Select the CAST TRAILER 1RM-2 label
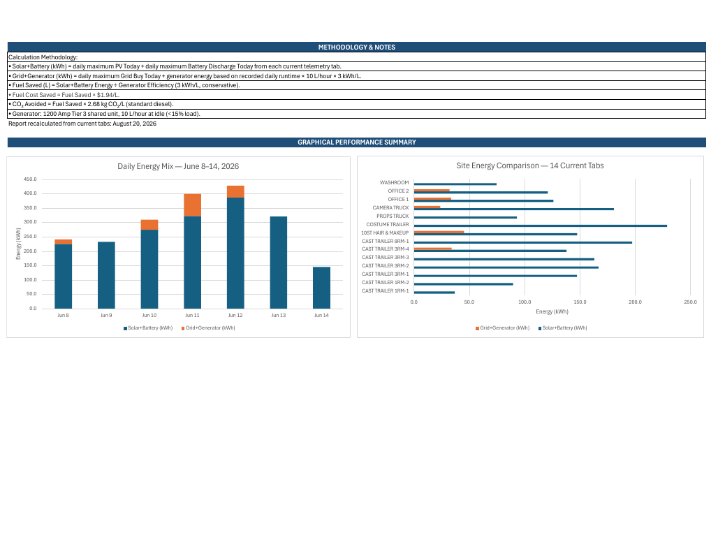Screen dimensions: 718x553 tap(385, 283)
